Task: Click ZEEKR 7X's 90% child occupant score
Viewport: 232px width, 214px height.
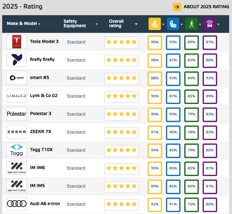Action: pos(173,132)
